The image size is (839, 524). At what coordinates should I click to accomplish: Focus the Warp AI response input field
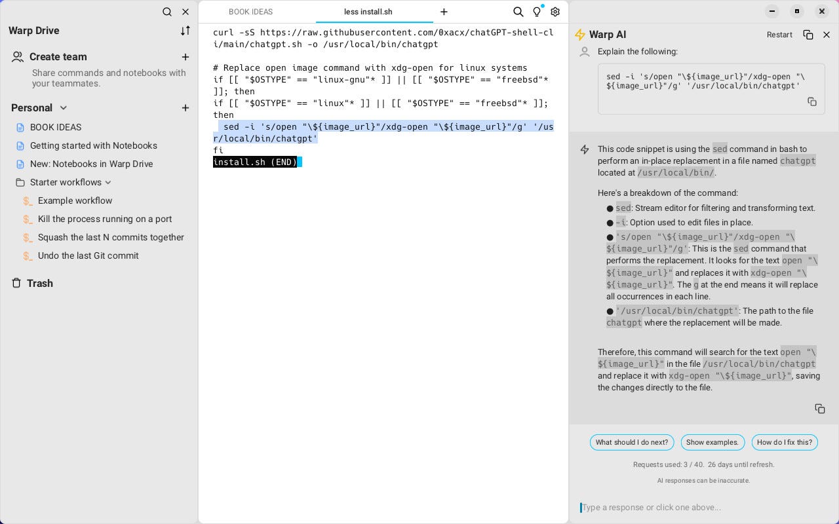(x=703, y=508)
